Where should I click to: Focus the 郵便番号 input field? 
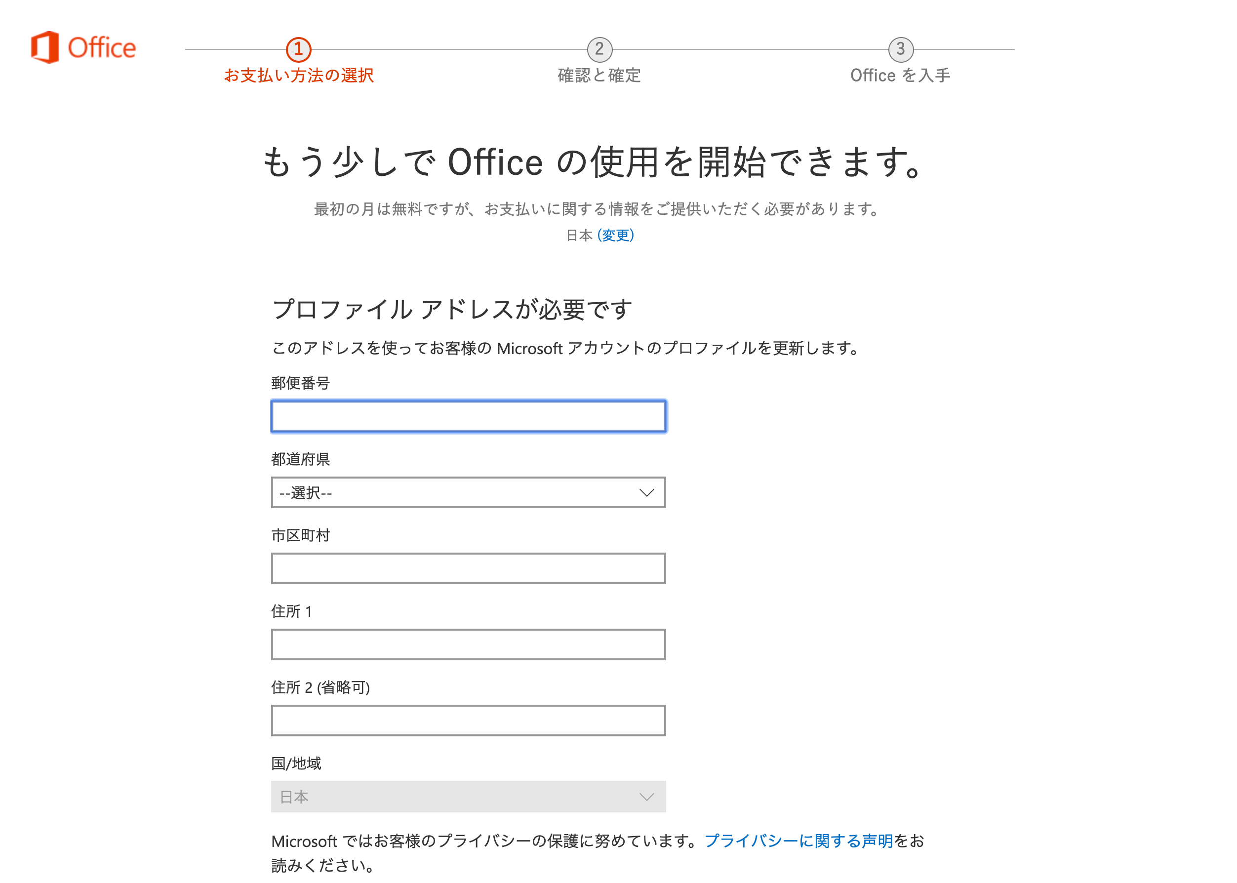(x=469, y=416)
